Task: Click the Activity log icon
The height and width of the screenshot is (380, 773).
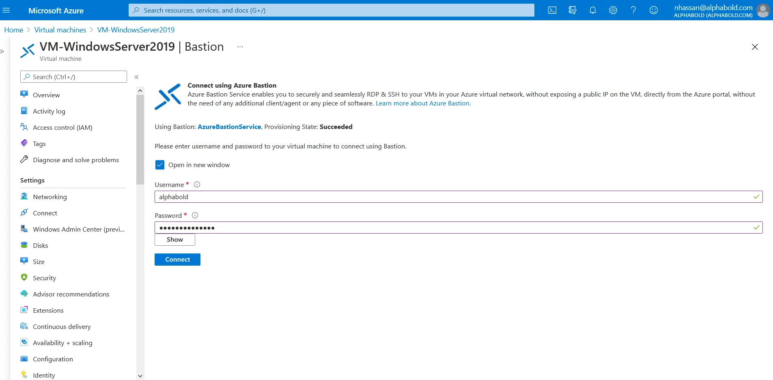Action: pos(24,111)
